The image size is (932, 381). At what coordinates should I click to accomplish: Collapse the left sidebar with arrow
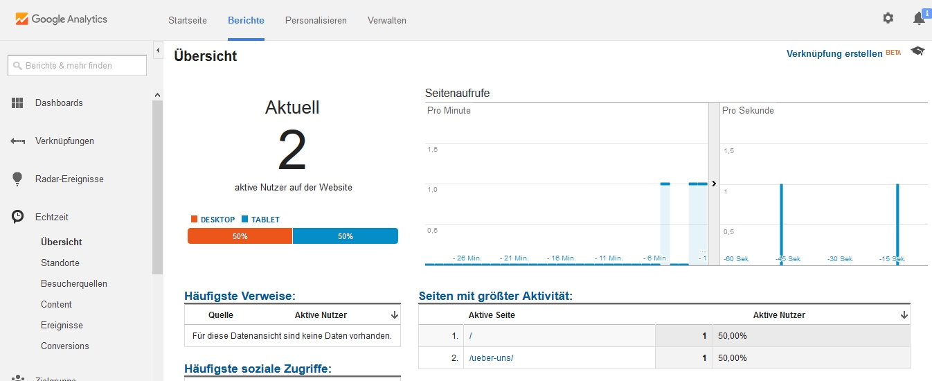(158, 51)
